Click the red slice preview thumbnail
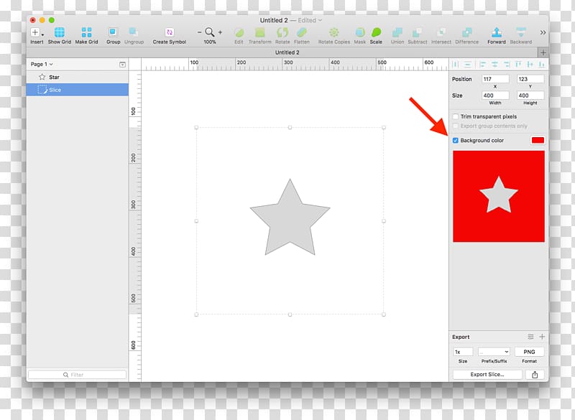 pos(499,196)
